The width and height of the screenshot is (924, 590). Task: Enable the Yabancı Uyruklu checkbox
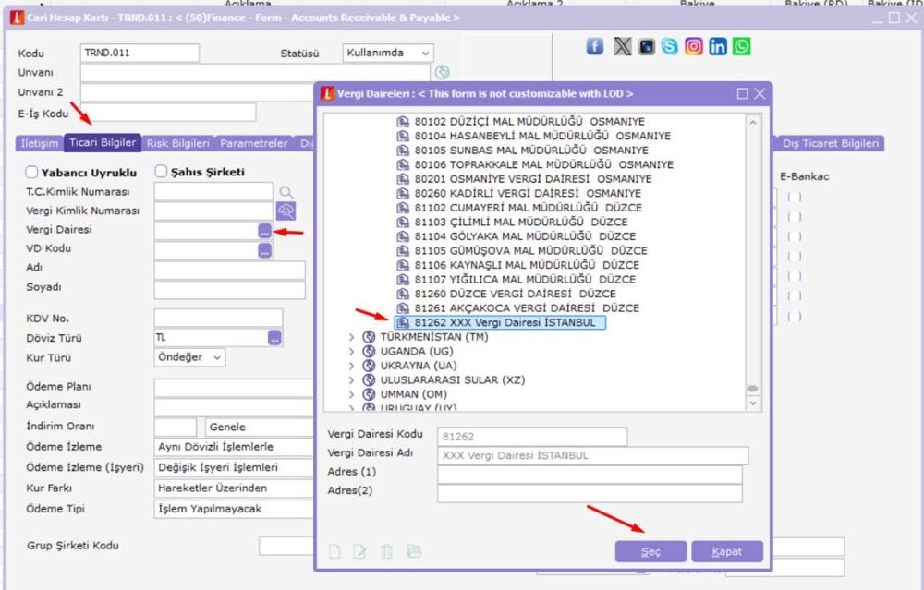[31, 172]
